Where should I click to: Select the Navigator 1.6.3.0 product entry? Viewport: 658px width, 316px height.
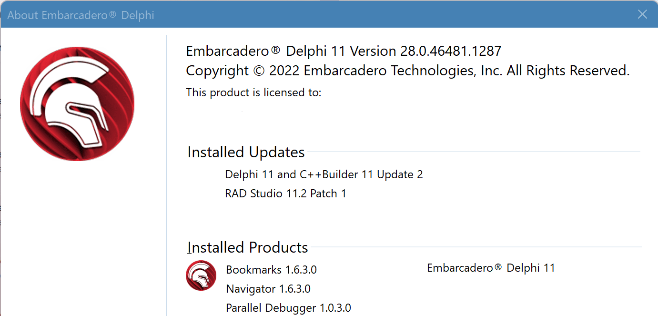(x=268, y=289)
